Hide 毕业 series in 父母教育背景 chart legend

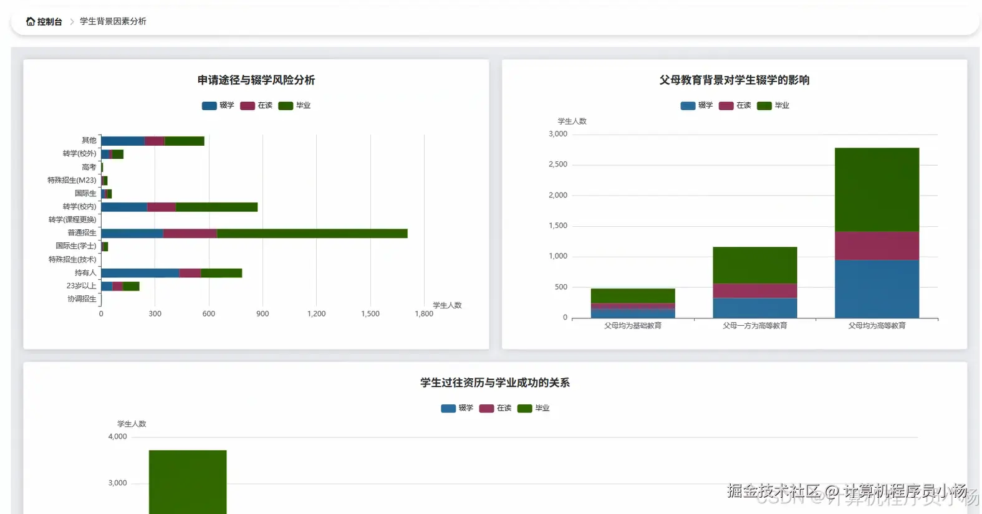773,106
